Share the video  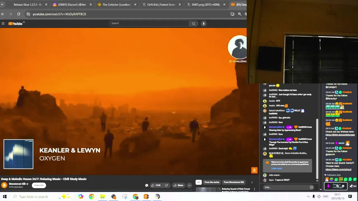(178, 185)
